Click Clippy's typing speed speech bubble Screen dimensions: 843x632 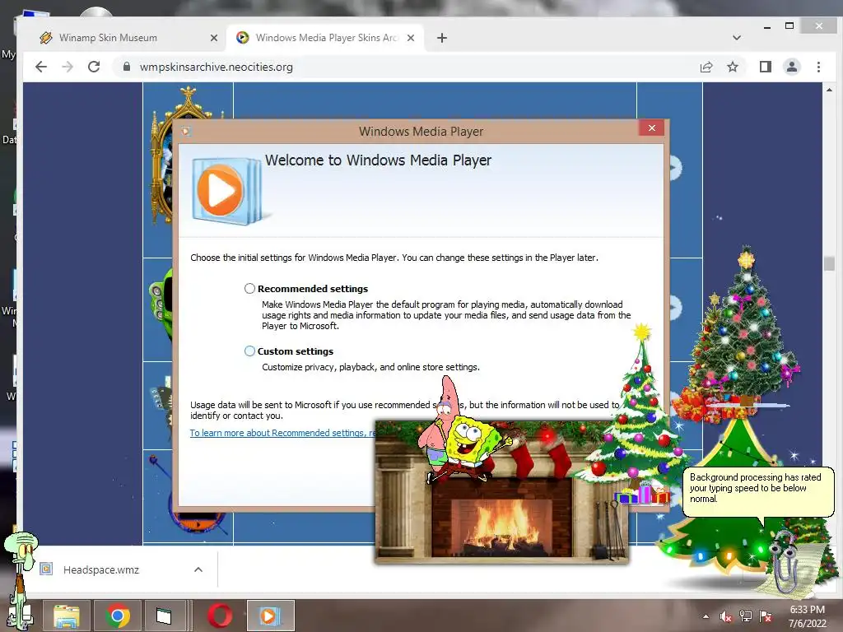758,491
